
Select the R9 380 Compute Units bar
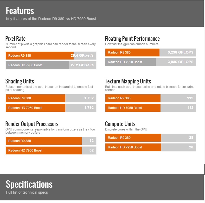[x=150, y=138]
